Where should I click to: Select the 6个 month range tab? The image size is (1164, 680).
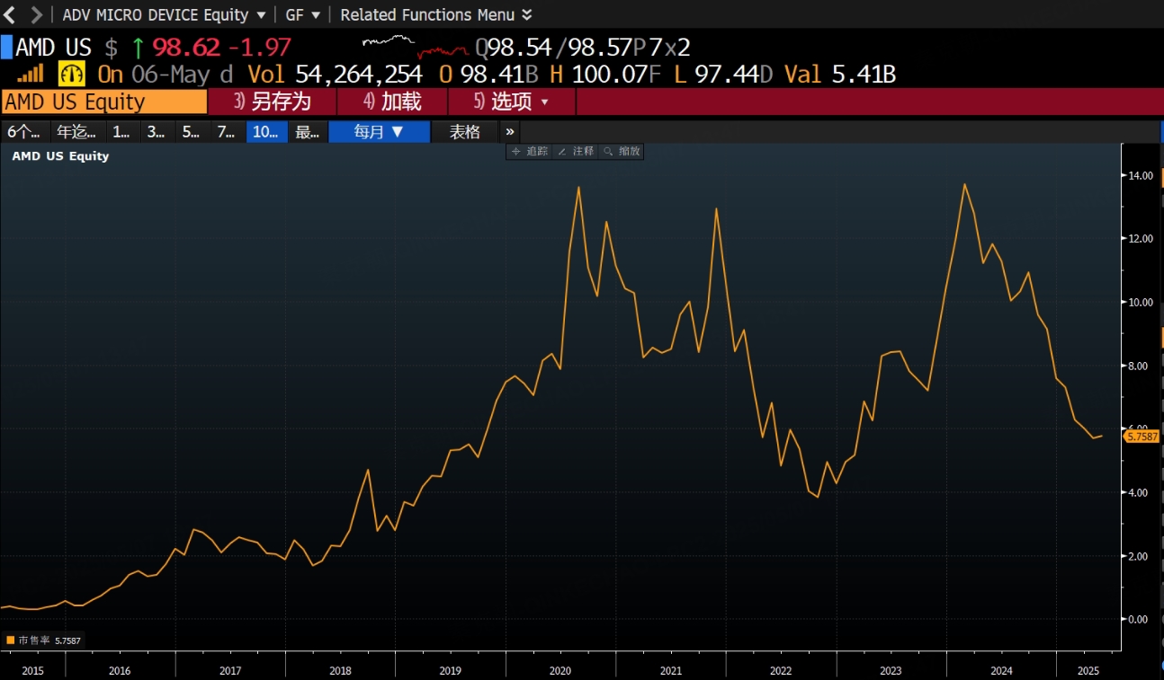tap(24, 132)
